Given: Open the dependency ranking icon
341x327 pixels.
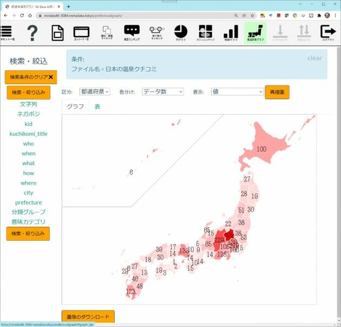Looking at the screenshot, I should [x=157, y=33].
